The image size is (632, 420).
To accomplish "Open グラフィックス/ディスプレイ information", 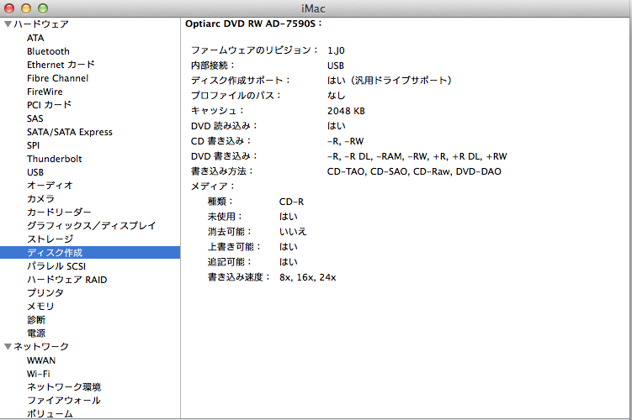I will [91, 226].
